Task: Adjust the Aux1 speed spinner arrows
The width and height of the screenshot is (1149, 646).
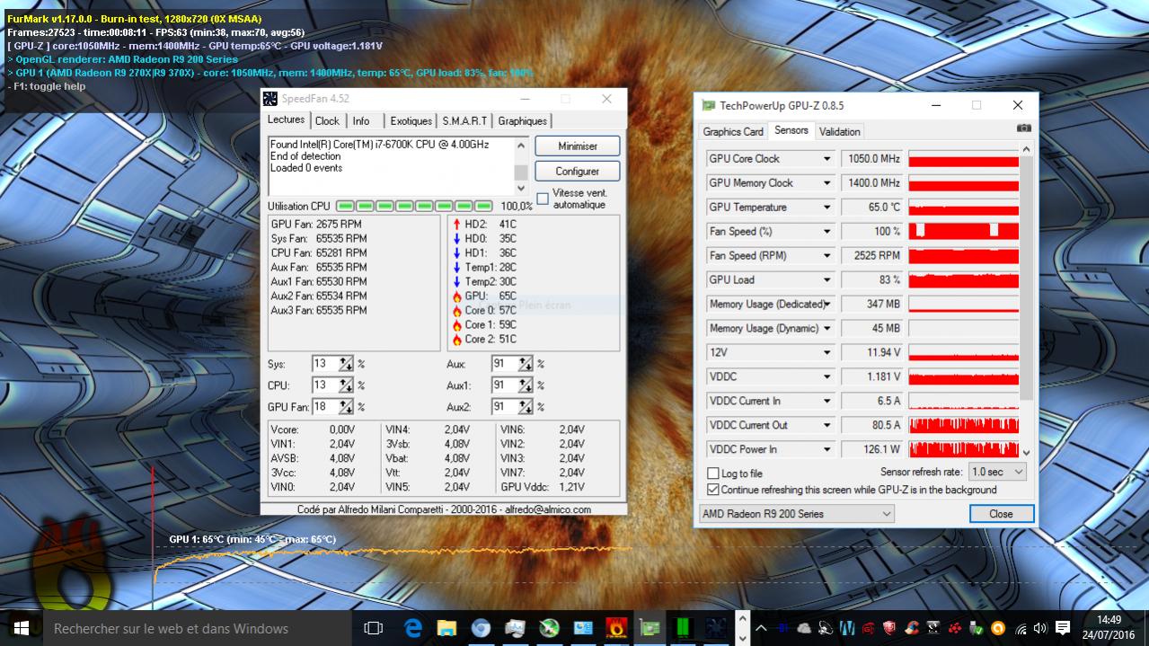Action: pyautogui.click(x=526, y=385)
